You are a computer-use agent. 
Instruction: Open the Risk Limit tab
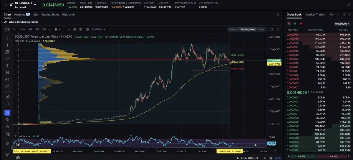coord(68,14)
